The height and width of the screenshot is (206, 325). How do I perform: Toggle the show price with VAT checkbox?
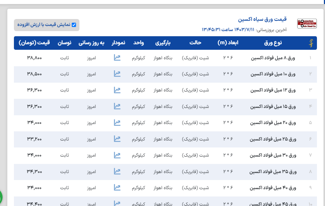click(74, 25)
